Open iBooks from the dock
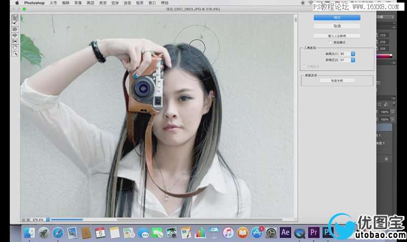The image size is (407, 242). [x=243, y=232]
